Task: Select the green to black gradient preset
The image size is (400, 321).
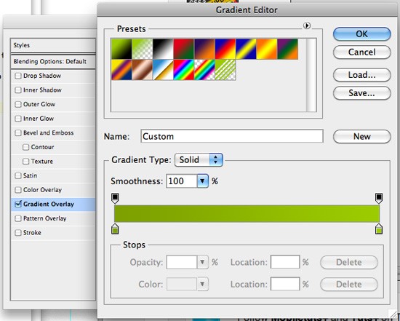Action: click(x=121, y=49)
